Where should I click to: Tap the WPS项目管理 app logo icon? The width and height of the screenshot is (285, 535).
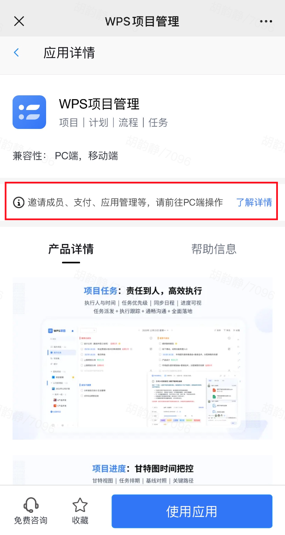(29, 112)
